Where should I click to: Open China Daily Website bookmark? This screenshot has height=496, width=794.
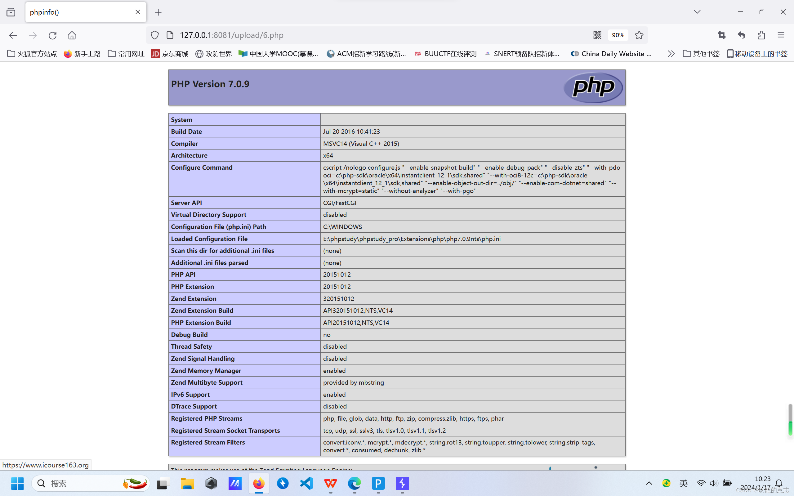pos(611,54)
